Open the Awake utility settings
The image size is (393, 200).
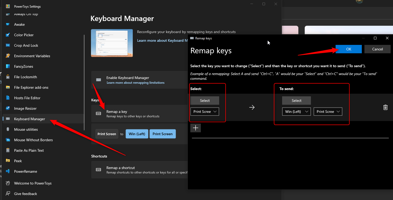pyautogui.click(x=9, y=24)
